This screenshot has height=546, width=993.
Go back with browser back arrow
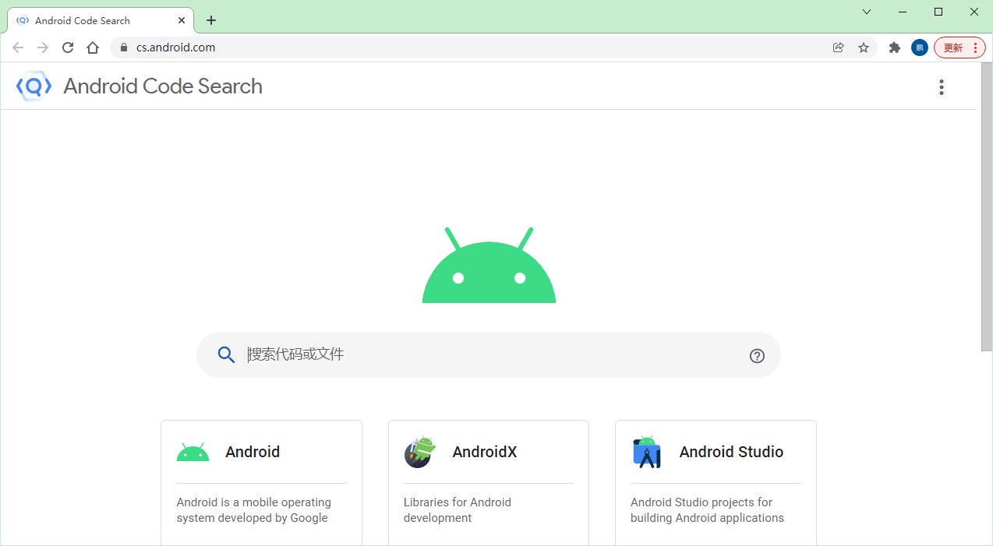pyautogui.click(x=18, y=48)
